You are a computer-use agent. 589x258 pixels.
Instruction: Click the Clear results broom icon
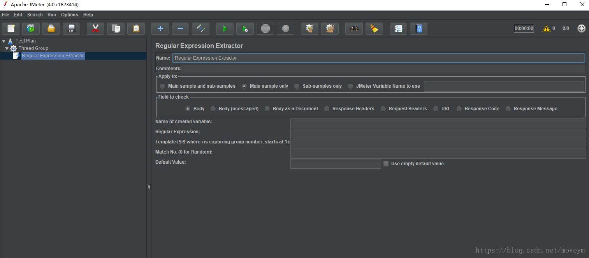tap(309, 28)
